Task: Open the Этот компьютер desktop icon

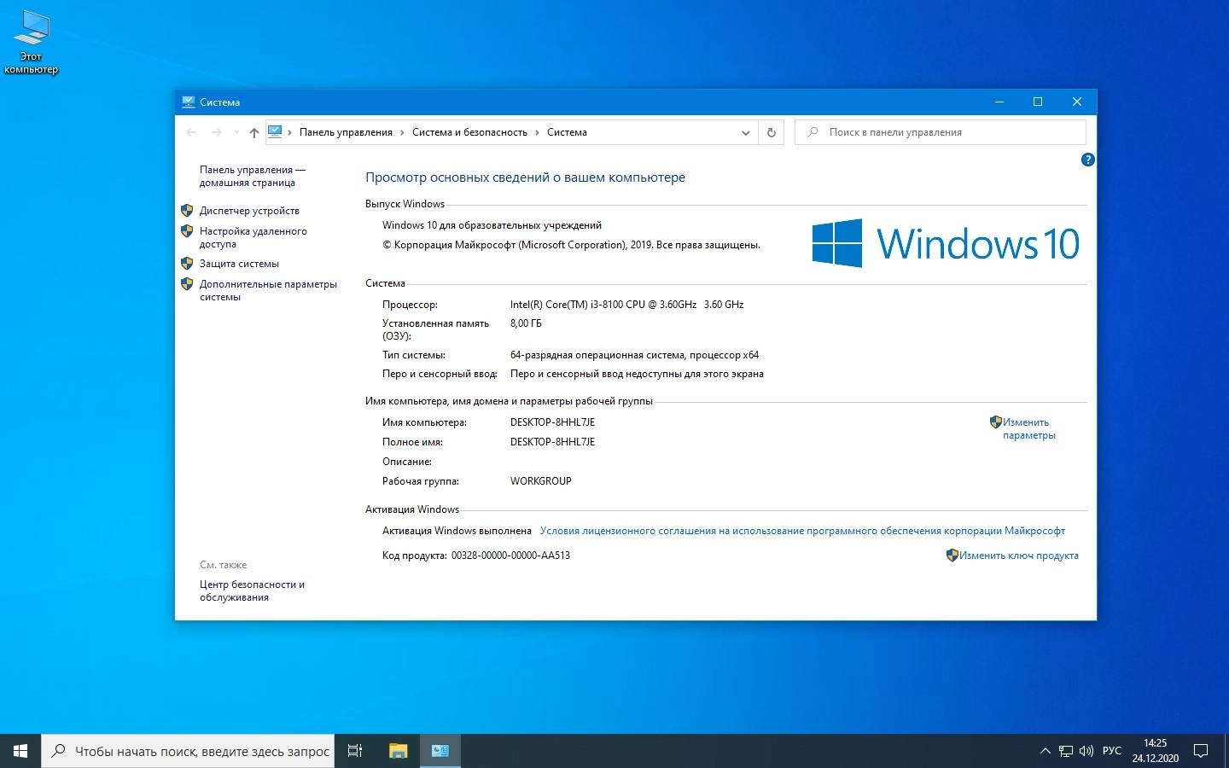Action: coord(32,41)
